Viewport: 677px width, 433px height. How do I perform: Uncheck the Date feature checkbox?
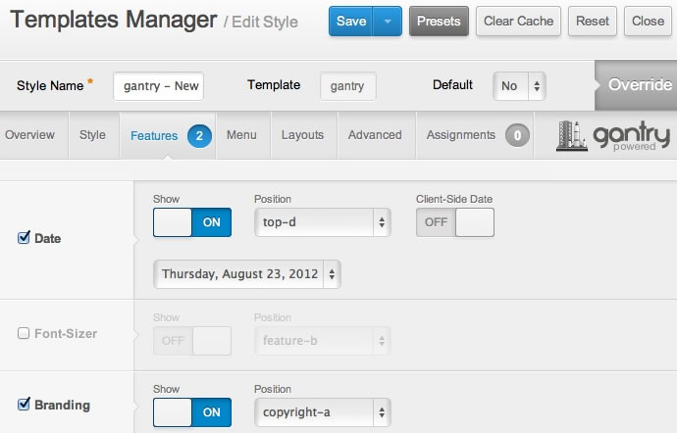25,238
